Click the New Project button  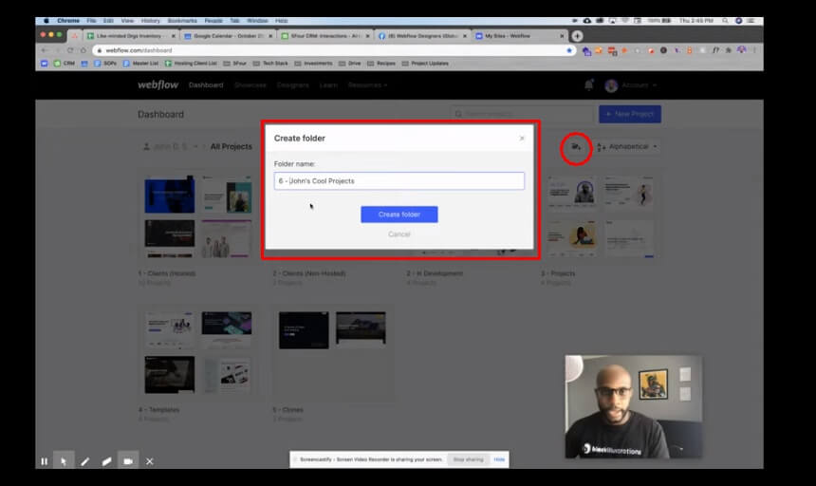[x=630, y=114]
